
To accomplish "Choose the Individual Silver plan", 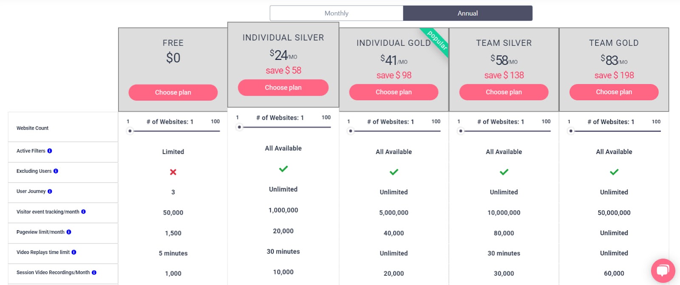I will (x=283, y=87).
